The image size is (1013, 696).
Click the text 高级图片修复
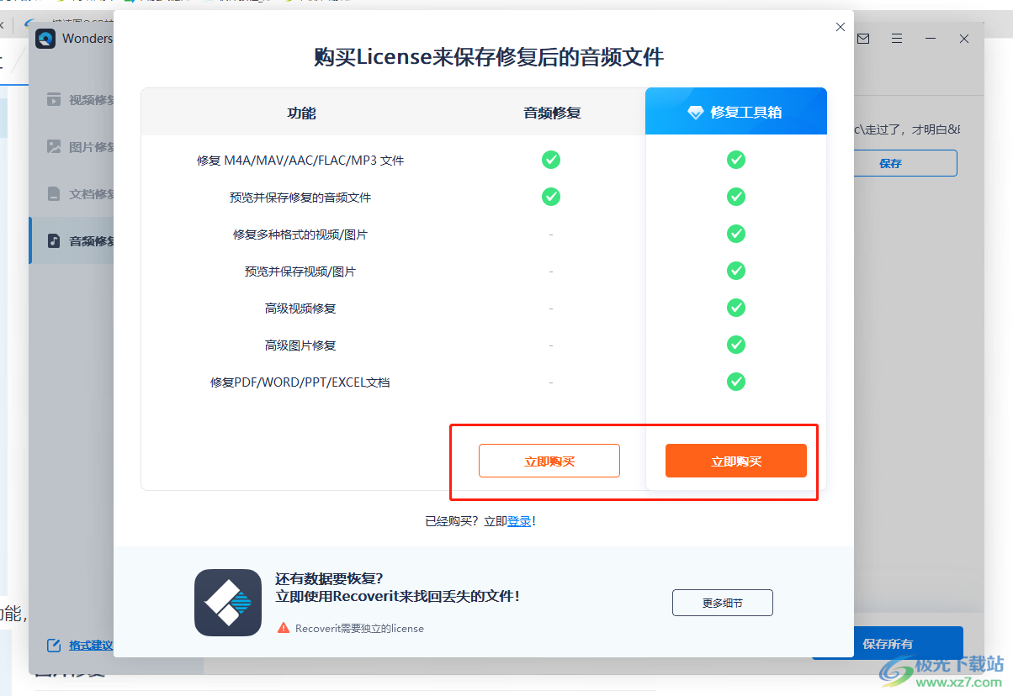pyautogui.click(x=300, y=345)
